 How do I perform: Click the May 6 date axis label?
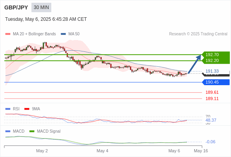pos(174,151)
